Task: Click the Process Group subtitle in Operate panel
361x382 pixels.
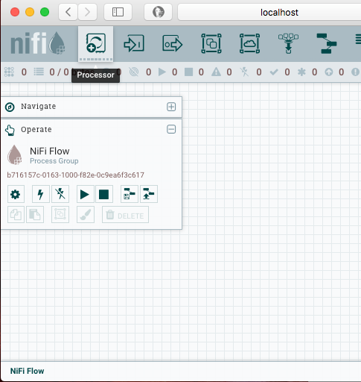Action: tap(54, 161)
